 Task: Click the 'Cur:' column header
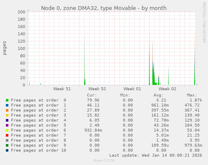click(92, 95)
